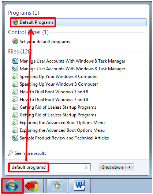Click the Start orb on the taskbar
This screenshot has width=153, height=194.
click(11, 186)
